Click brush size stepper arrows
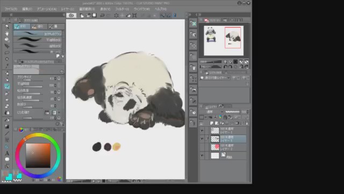344x194 pixels. coord(55,78)
